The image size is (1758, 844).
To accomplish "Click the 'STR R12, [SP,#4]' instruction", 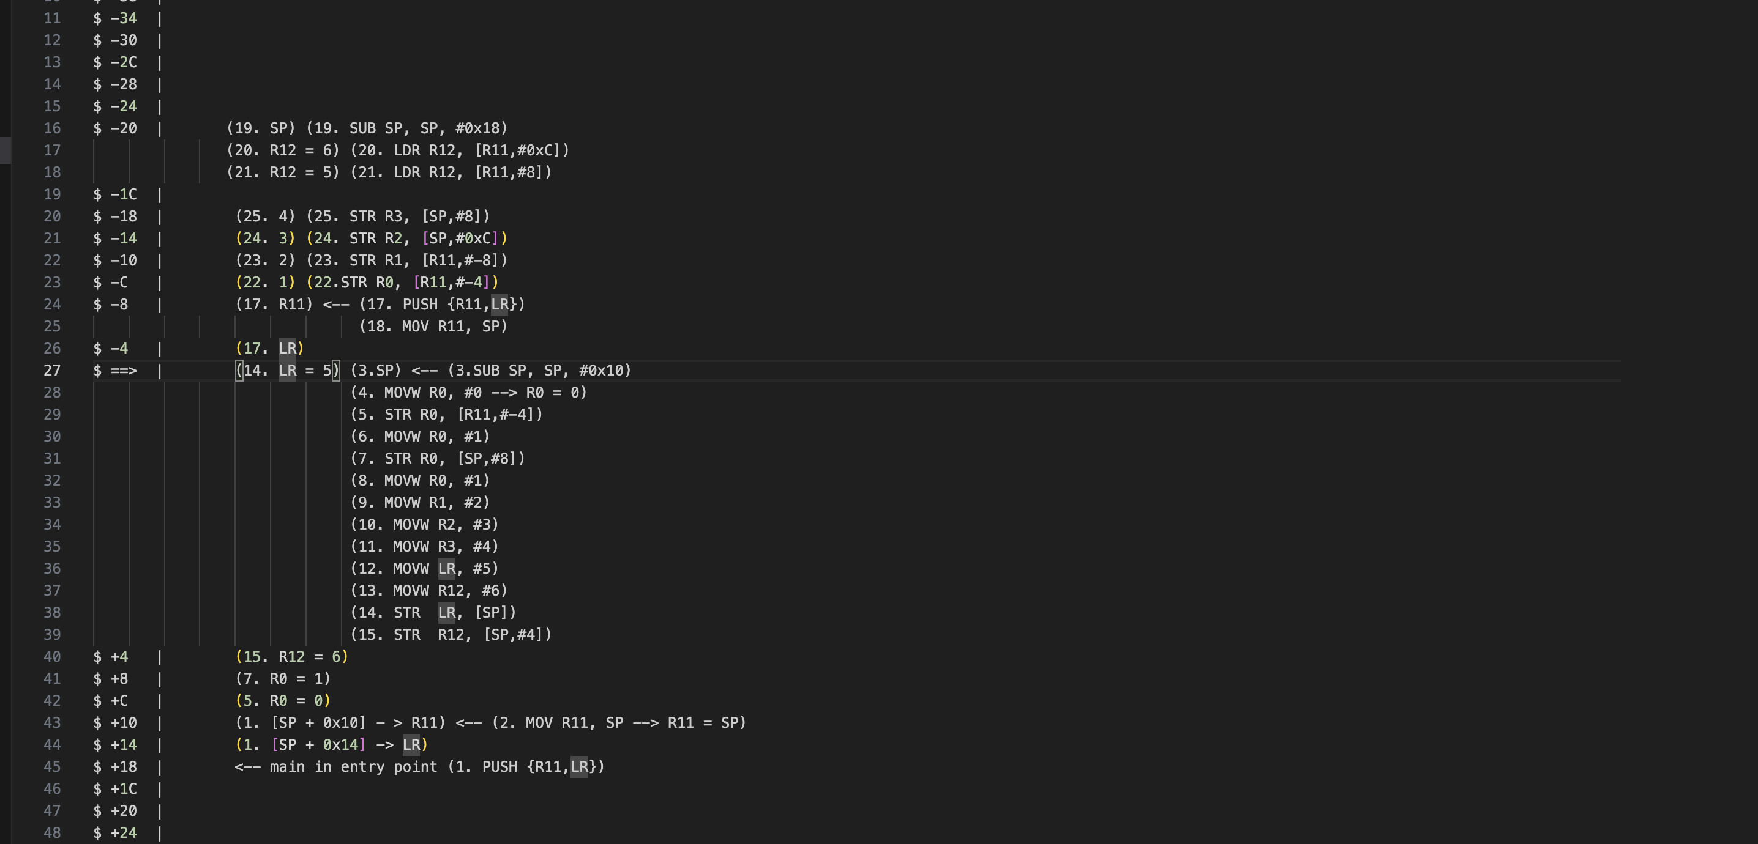I will [471, 634].
